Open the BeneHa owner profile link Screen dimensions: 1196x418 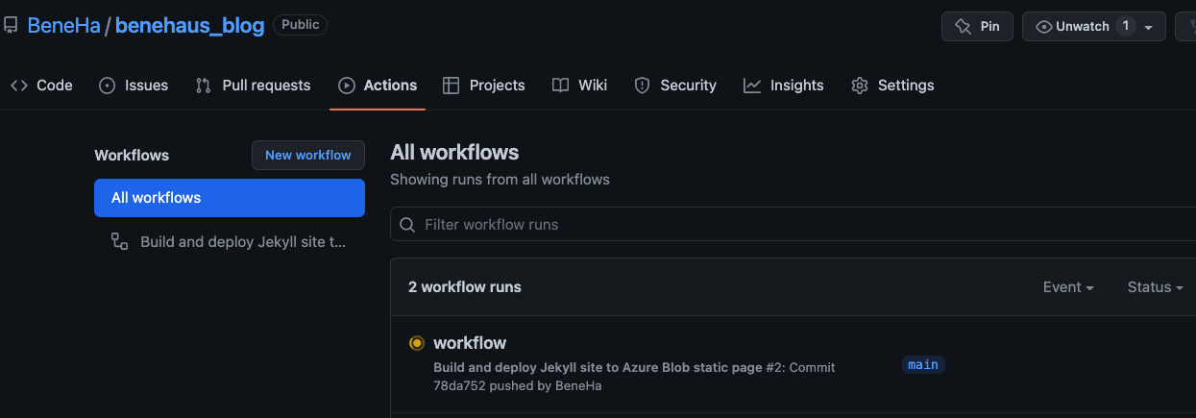63,26
